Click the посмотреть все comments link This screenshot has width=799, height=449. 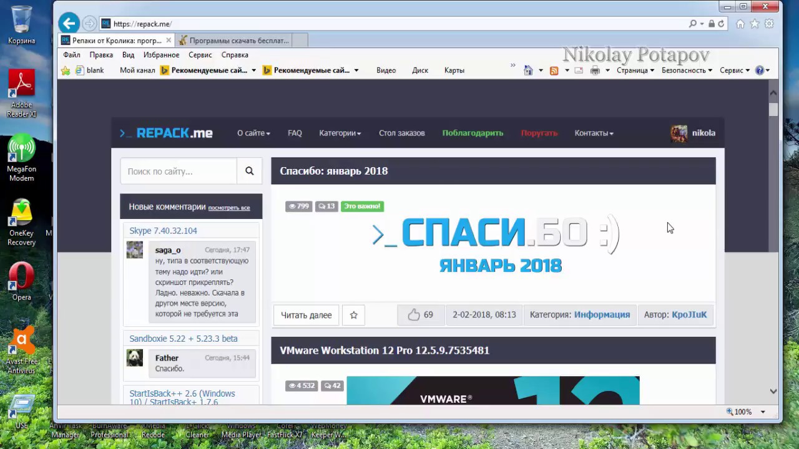point(229,208)
